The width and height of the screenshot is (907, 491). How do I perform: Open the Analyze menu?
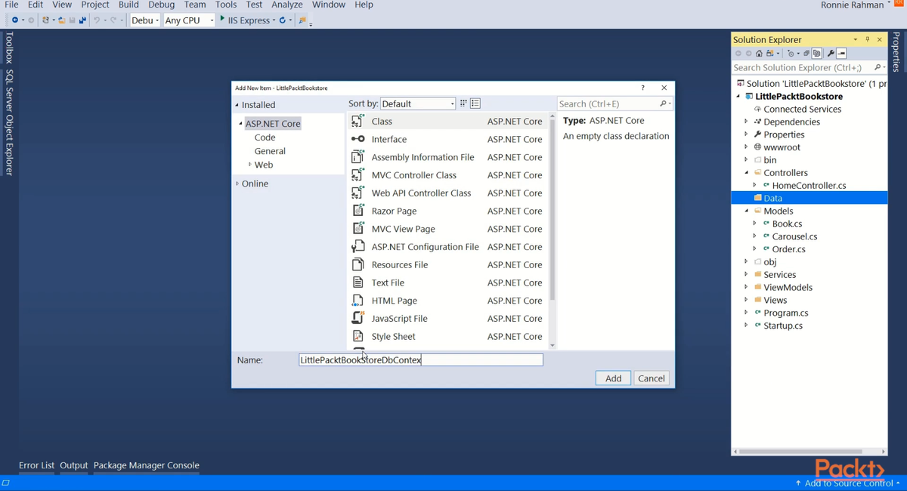click(x=286, y=5)
